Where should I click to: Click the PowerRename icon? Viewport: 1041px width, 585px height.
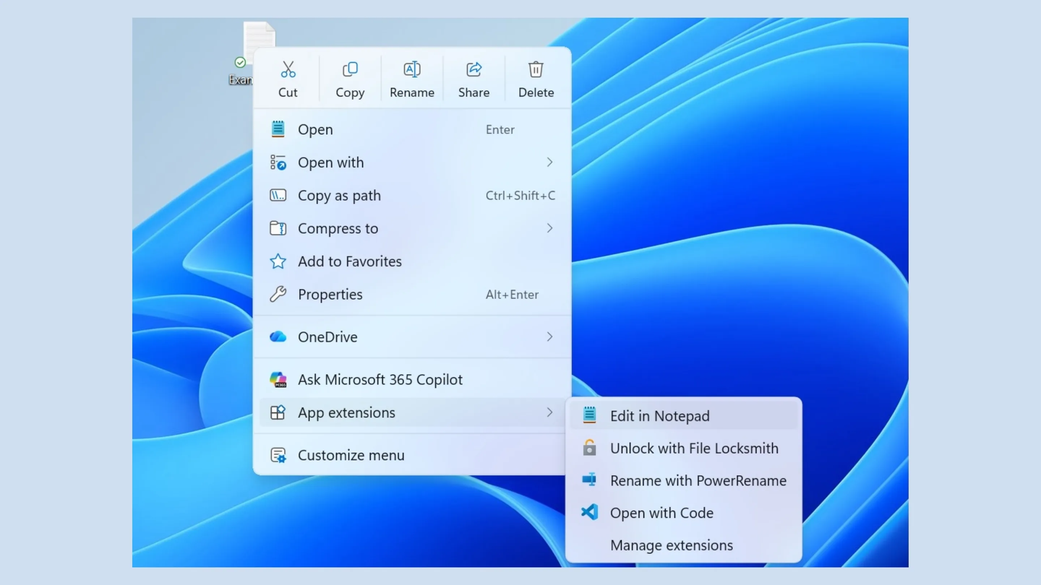tap(590, 479)
